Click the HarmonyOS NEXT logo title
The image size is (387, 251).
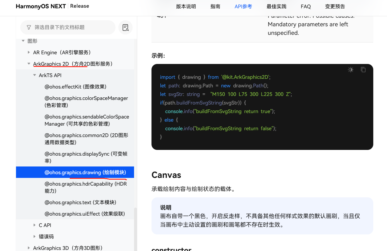click(41, 6)
